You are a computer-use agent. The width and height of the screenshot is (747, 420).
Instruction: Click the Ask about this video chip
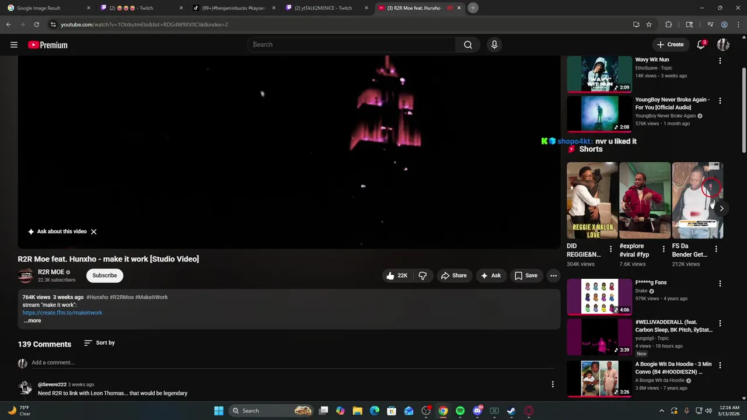57,232
